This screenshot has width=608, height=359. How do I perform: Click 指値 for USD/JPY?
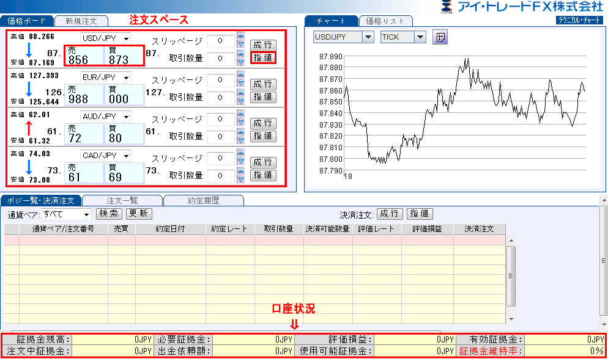tap(263, 57)
